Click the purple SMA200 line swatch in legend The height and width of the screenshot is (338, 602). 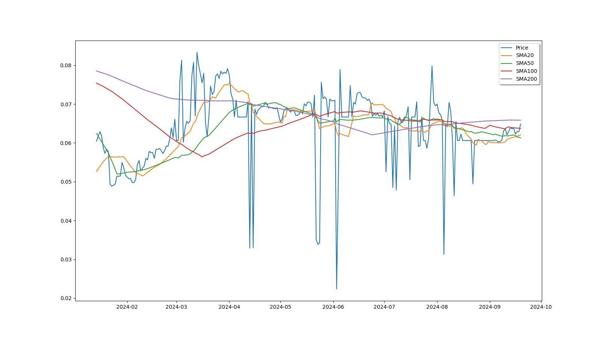pos(507,79)
